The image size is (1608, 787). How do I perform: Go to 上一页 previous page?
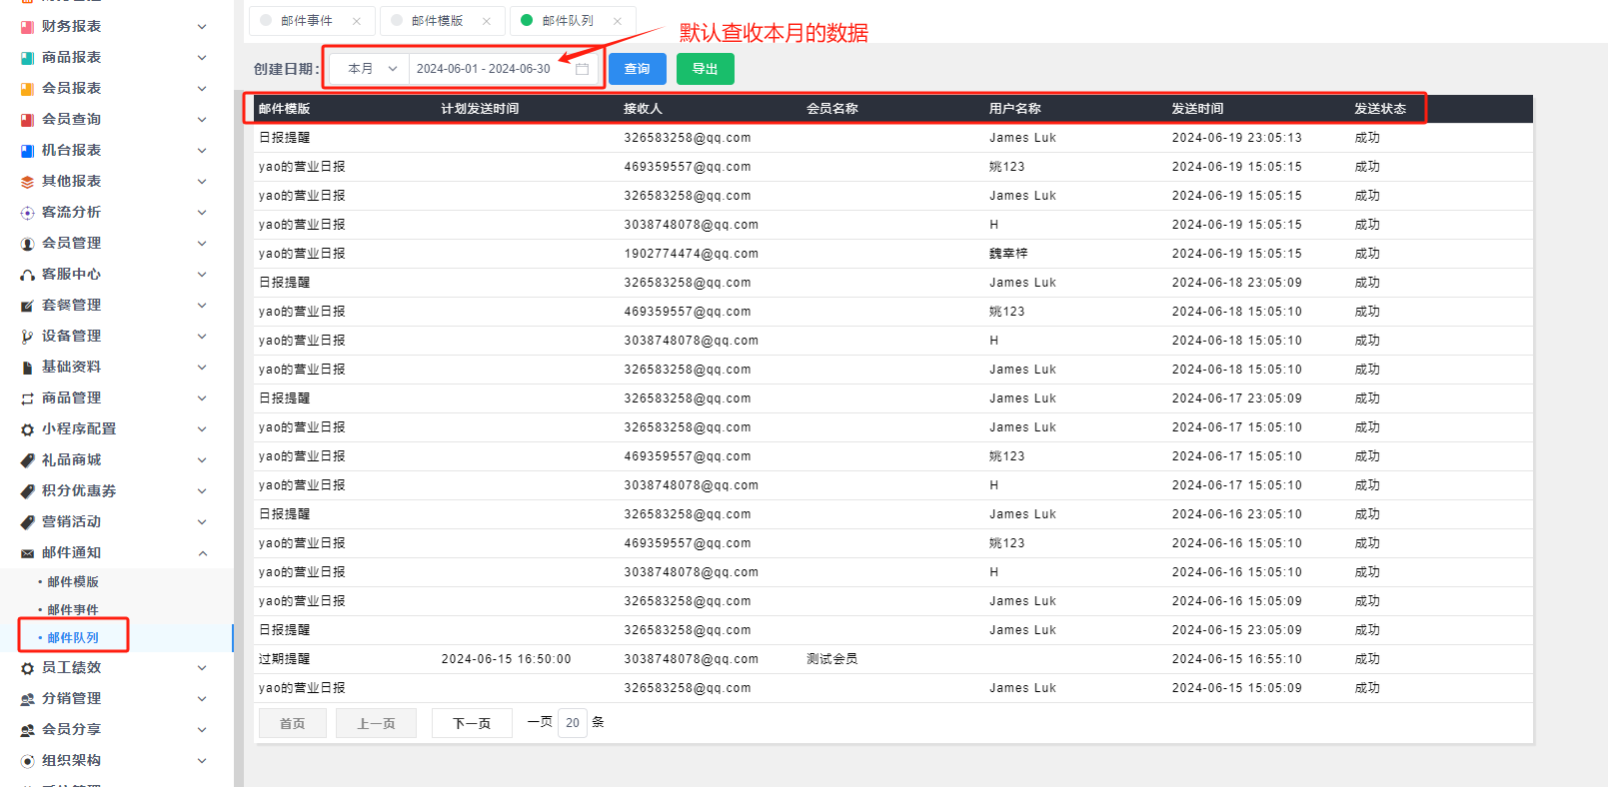(x=377, y=723)
